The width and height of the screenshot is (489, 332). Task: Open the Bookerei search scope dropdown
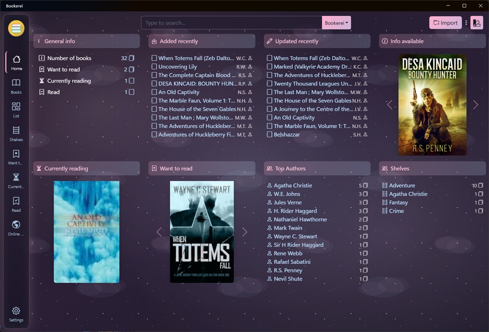click(336, 22)
